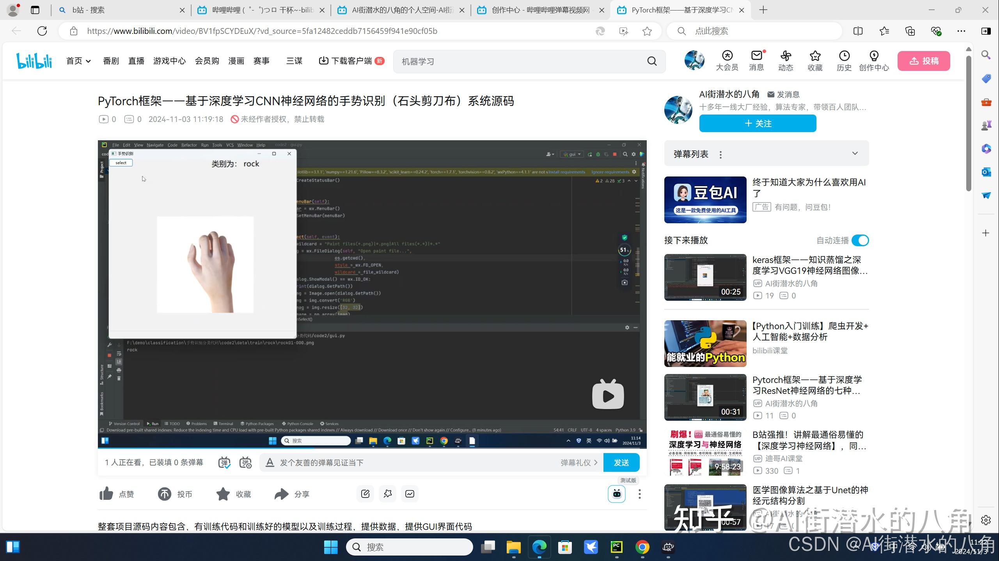Click the big play button on video
Viewport: 999px width, 561px height.
coord(608,394)
